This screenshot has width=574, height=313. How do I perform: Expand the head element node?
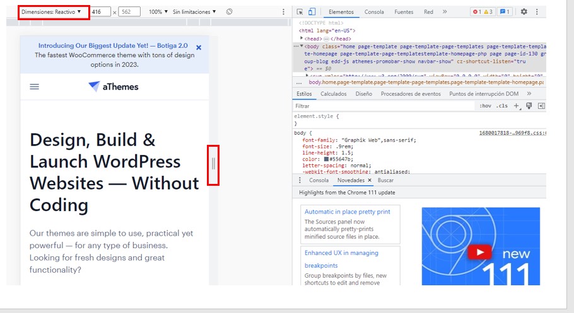[302, 38]
